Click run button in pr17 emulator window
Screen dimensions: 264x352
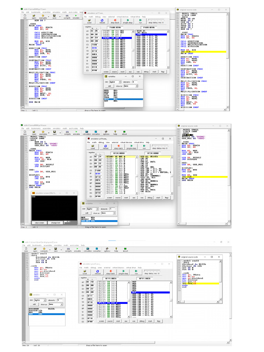[x=141, y=21]
